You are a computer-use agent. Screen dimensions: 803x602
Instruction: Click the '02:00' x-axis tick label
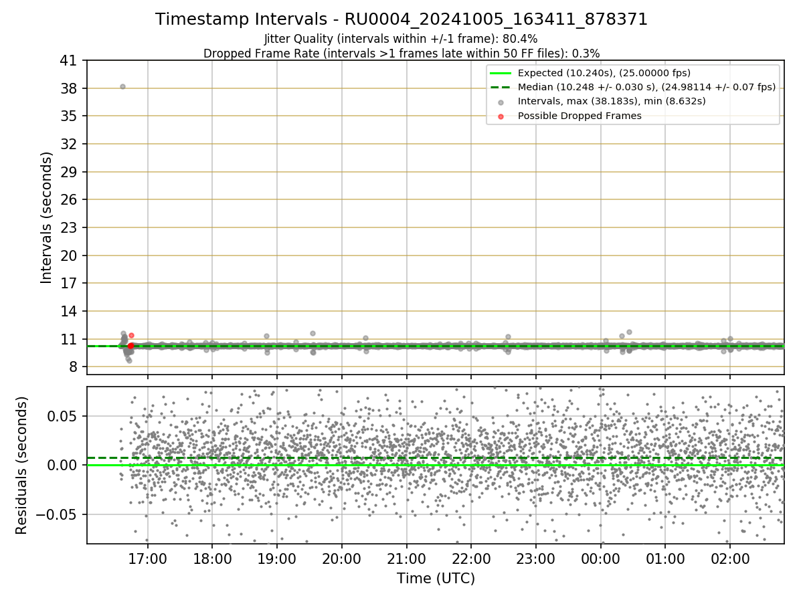point(730,558)
